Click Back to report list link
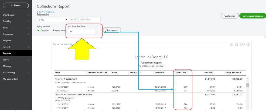 pyautogui.click(x=46, y=12)
